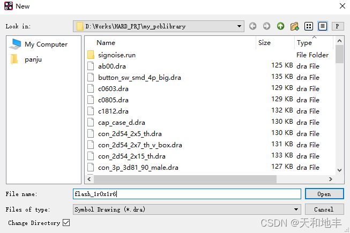
Task: Select the panju folder in sidebar
Action: click(33, 59)
